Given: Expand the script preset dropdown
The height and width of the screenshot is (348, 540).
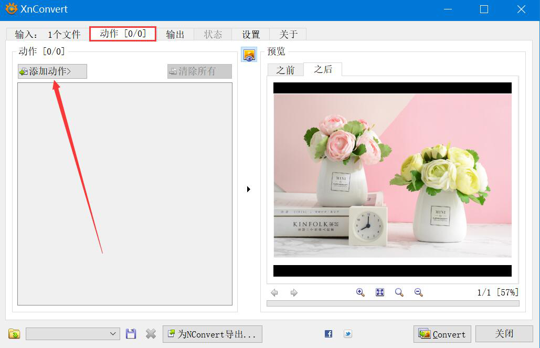Looking at the screenshot, I should click(x=113, y=333).
